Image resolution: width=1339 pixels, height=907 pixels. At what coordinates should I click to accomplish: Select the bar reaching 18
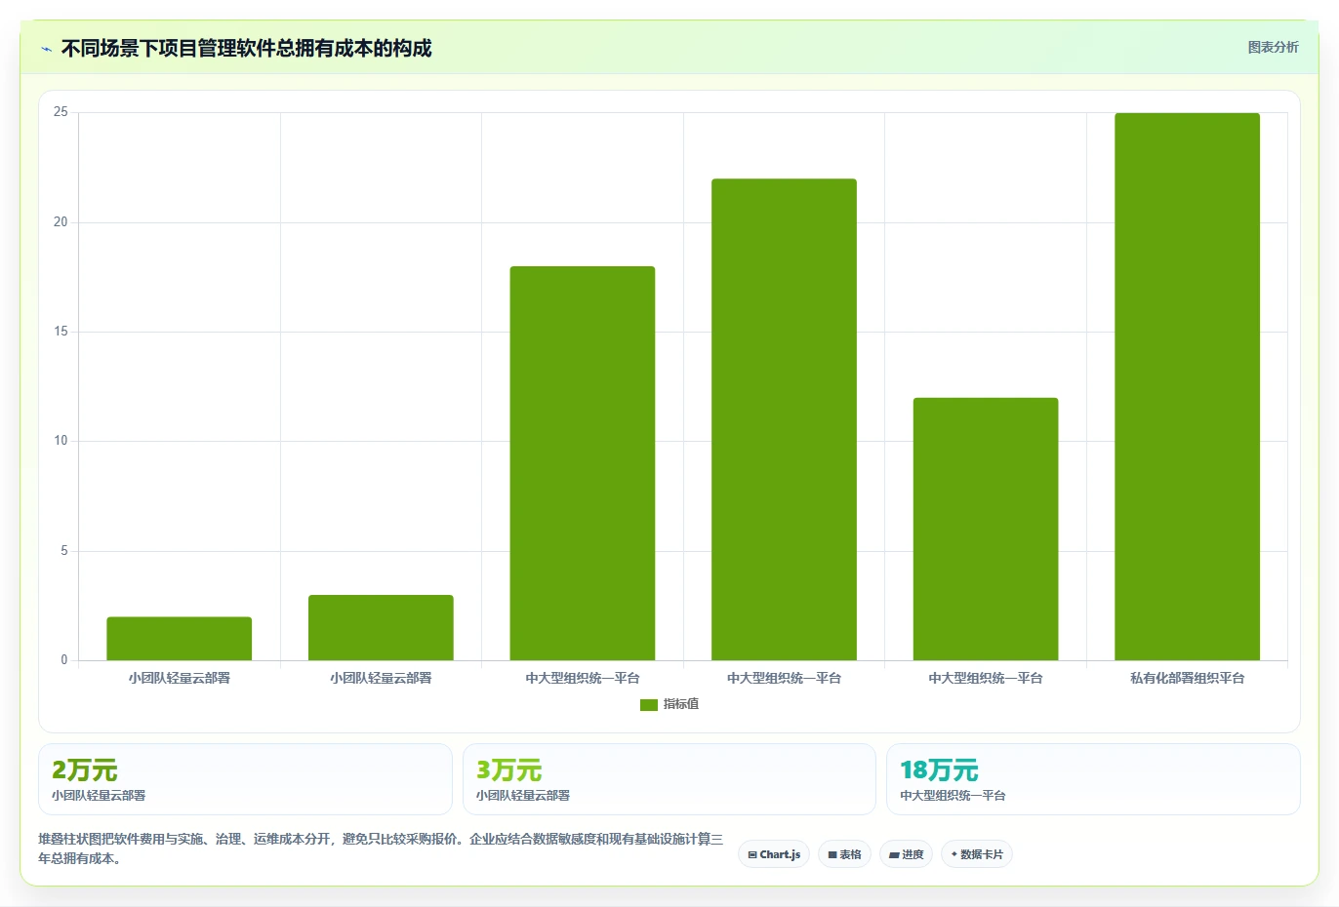[x=583, y=463]
